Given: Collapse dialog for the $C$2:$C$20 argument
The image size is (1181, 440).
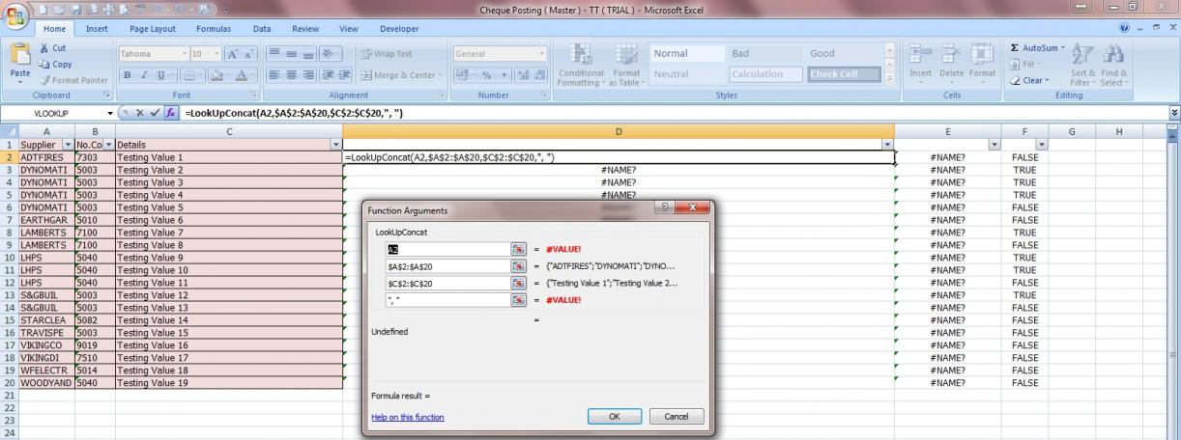Looking at the screenshot, I should tap(518, 284).
